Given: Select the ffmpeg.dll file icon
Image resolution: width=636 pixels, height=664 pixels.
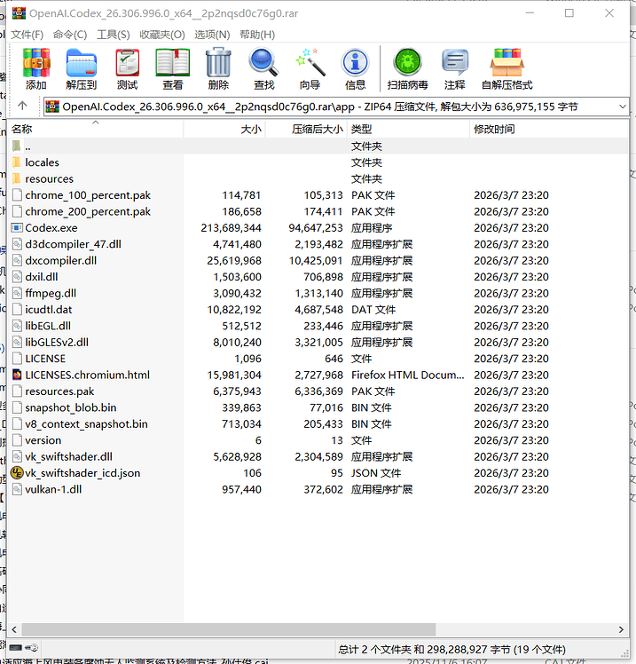Looking at the screenshot, I should (17, 293).
